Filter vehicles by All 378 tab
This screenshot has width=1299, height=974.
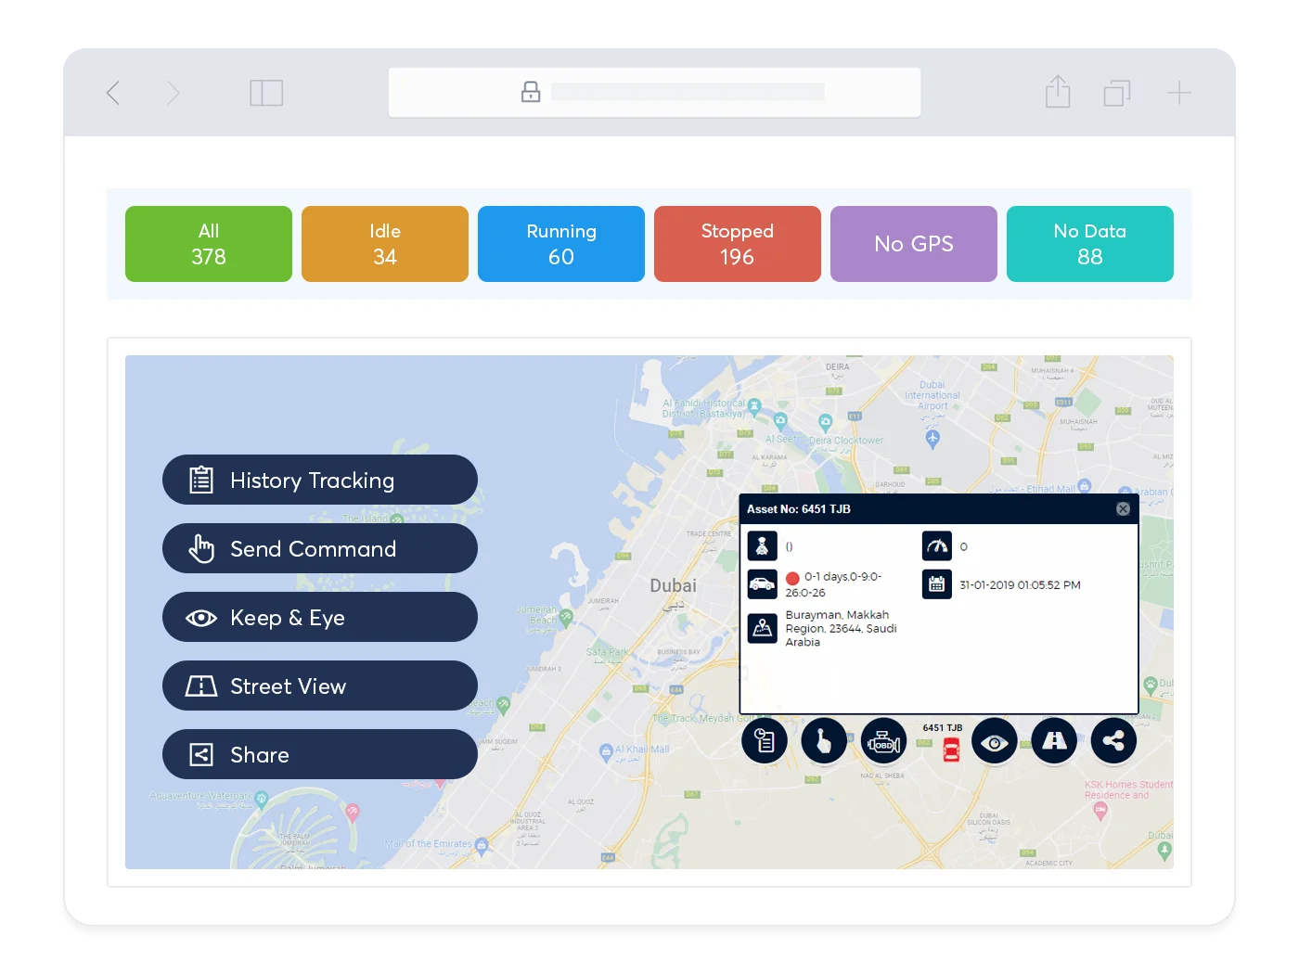209,244
